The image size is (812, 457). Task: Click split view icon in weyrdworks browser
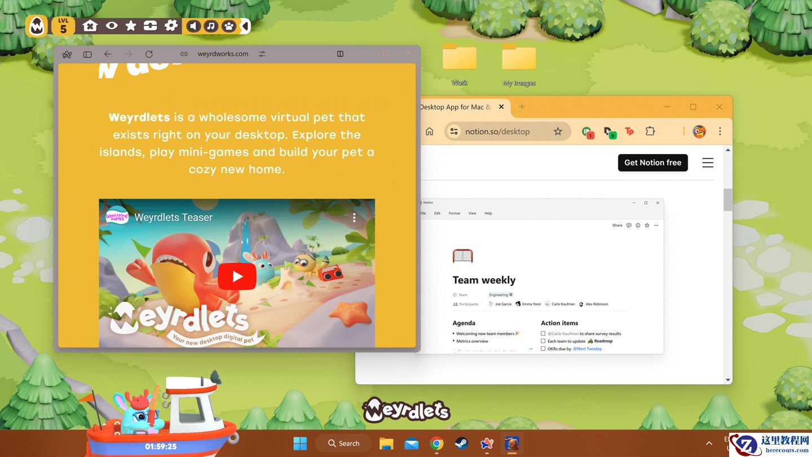pos(340,54)
